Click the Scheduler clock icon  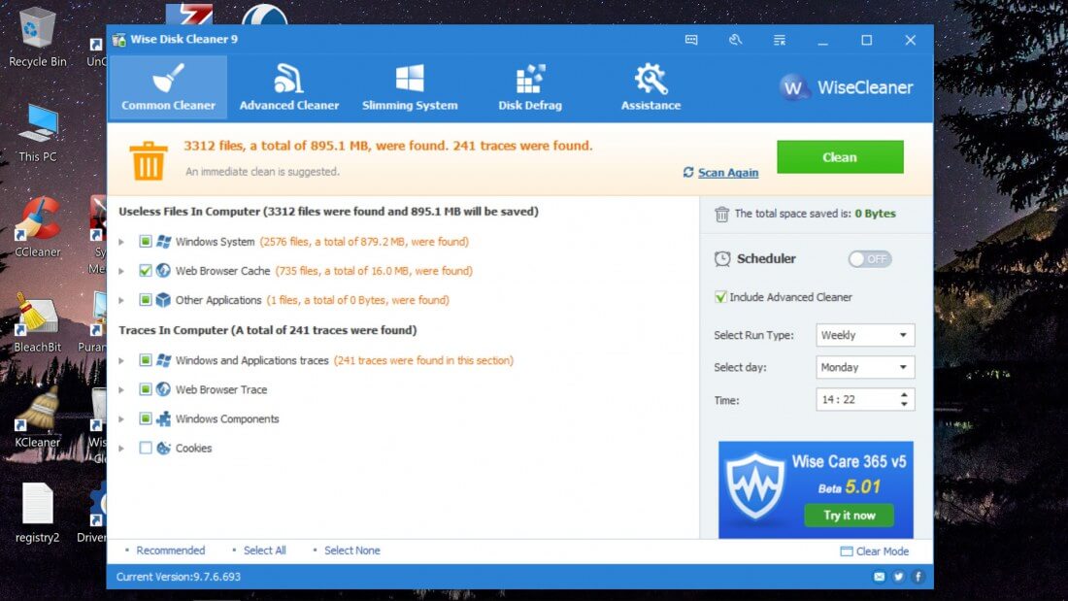click(x=722, y=259)
